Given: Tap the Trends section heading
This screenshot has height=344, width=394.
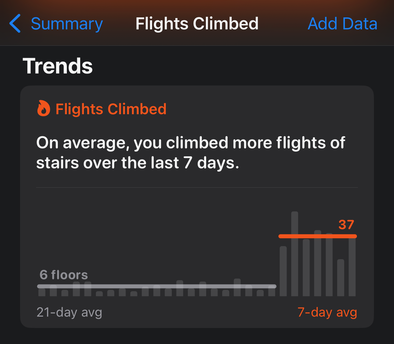Looking at the screenshot, I should point(57,66).
